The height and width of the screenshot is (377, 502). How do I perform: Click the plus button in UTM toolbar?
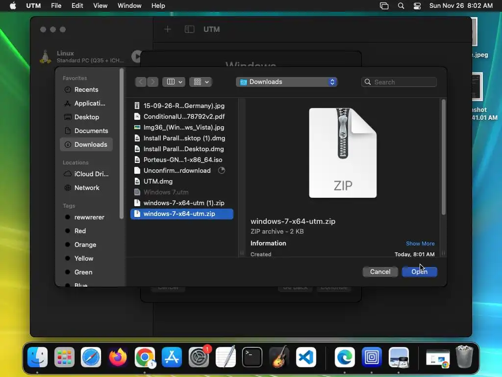(168, 29)
